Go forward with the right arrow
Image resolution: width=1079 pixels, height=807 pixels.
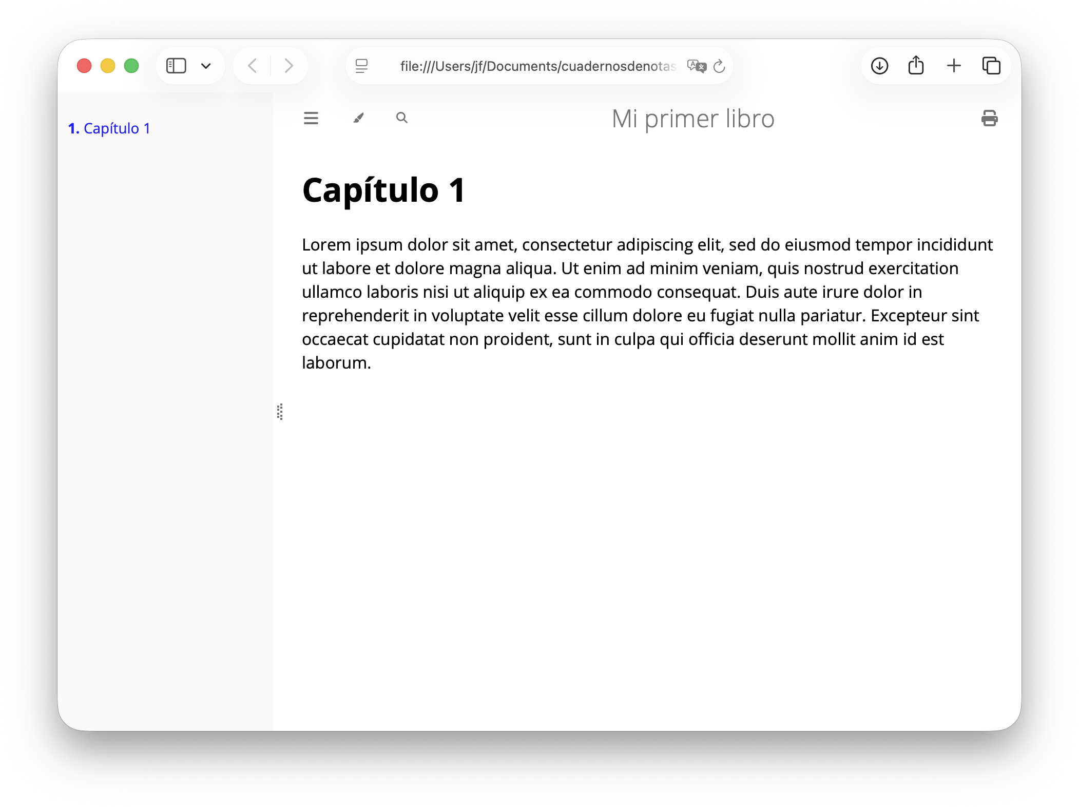288,66
